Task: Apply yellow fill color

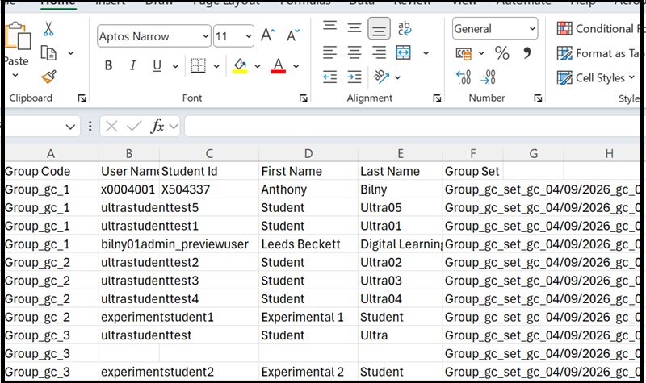Action: click(240, 66)
